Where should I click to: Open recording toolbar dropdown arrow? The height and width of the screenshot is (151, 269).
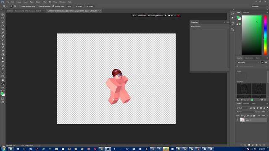[x=166, y=16]
